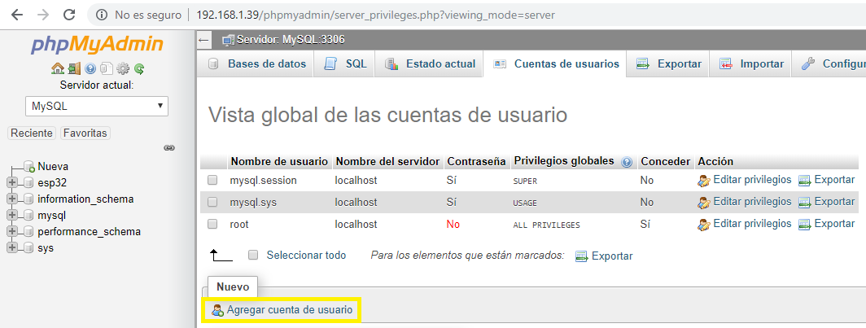Click the esp32 database icon
The image size is (866, 328).
pyautogui.click(x=28, y=183)
